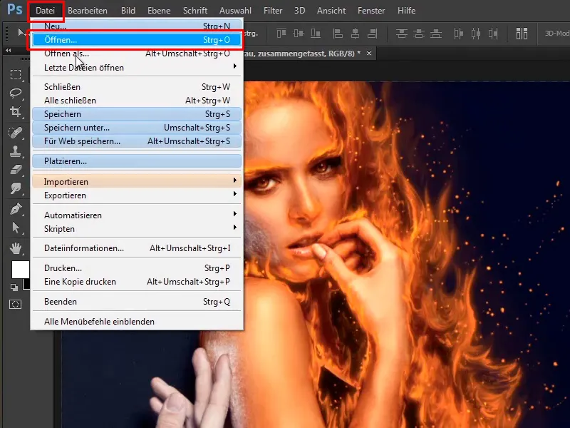Distribute horizontal centers in options bar

tap(476, 34)
